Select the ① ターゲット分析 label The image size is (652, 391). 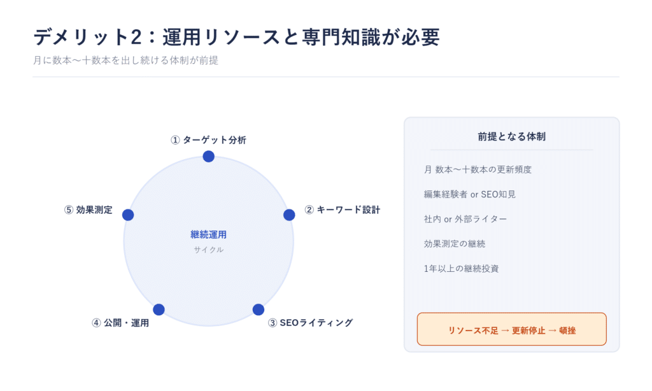pos(208,140)
